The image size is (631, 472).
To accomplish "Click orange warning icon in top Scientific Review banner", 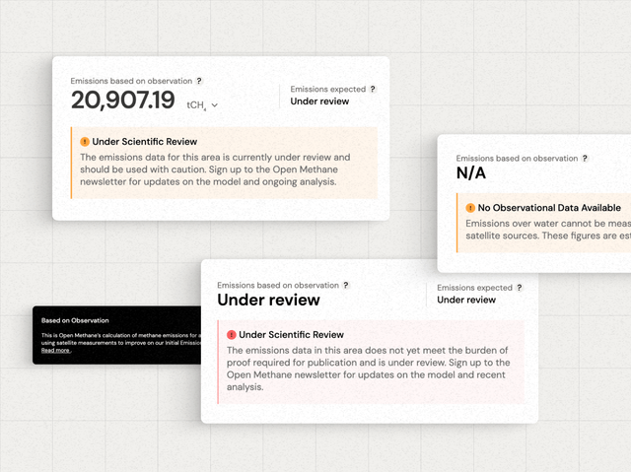I will [85, 142].
